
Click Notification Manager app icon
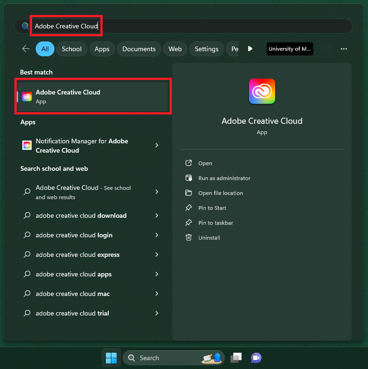click(27, 145)
